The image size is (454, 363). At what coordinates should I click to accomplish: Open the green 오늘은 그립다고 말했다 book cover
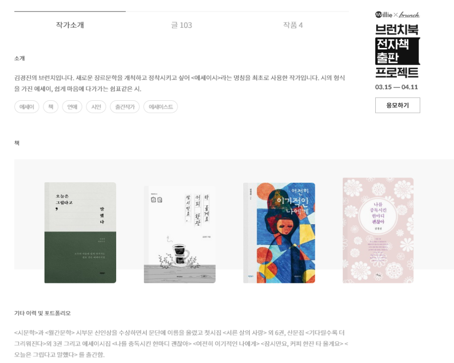[x=80, y=233]
